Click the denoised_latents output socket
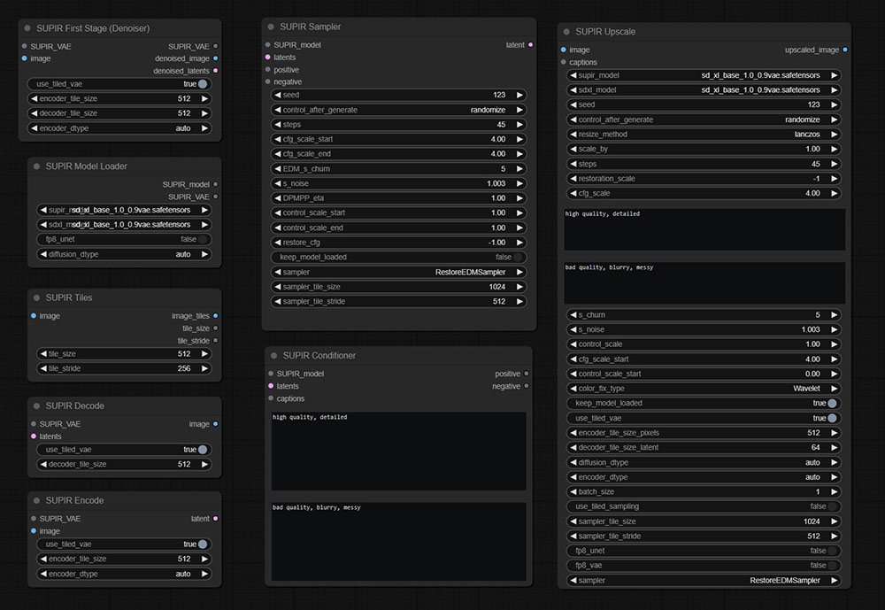The width and height of the screenshot is (885, 610). pyautogui.click(x=216, y=71)
